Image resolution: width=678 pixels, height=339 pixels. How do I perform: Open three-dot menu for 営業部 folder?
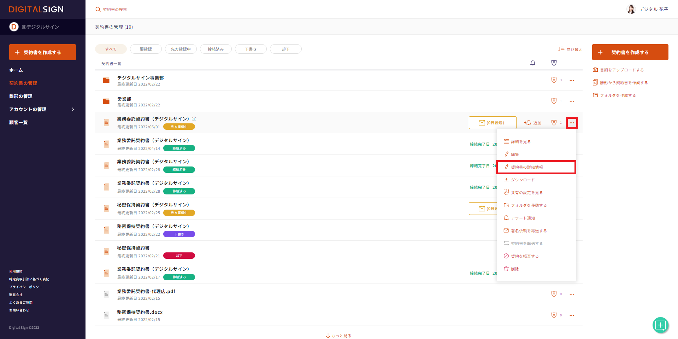click(x=571, y=101)
